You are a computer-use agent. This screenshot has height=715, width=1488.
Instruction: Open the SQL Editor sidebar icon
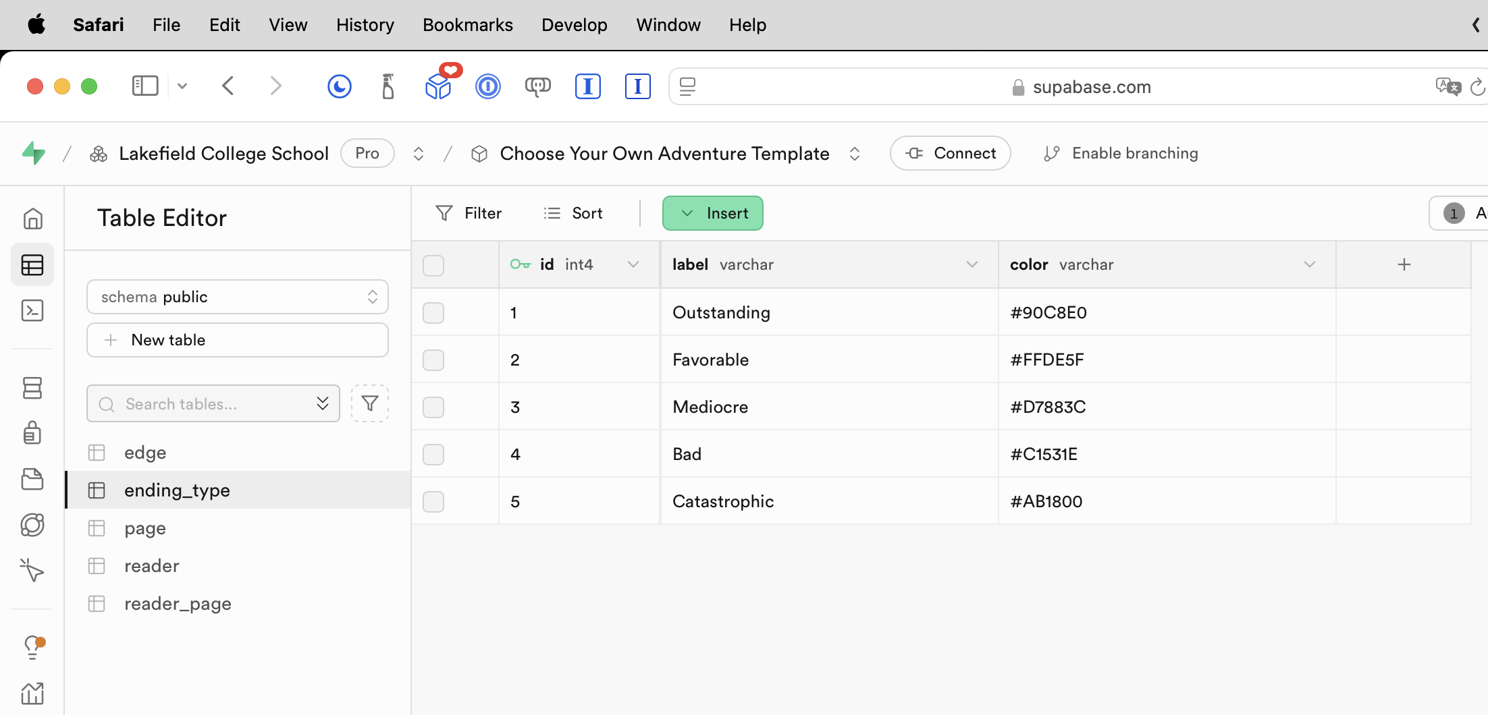pos(32,311)
